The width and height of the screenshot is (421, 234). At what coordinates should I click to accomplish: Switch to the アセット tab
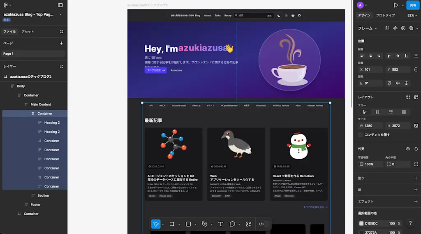[28, 32]
